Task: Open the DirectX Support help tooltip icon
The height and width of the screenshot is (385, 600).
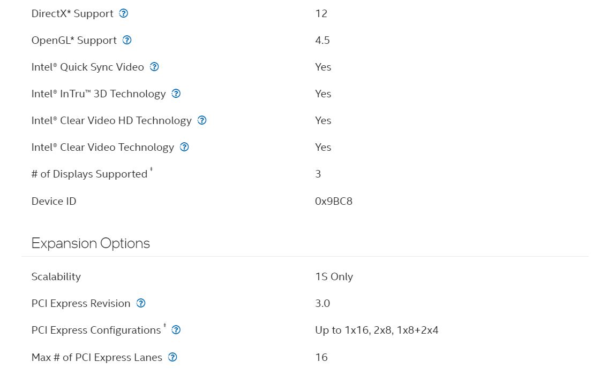Action: 124,13
